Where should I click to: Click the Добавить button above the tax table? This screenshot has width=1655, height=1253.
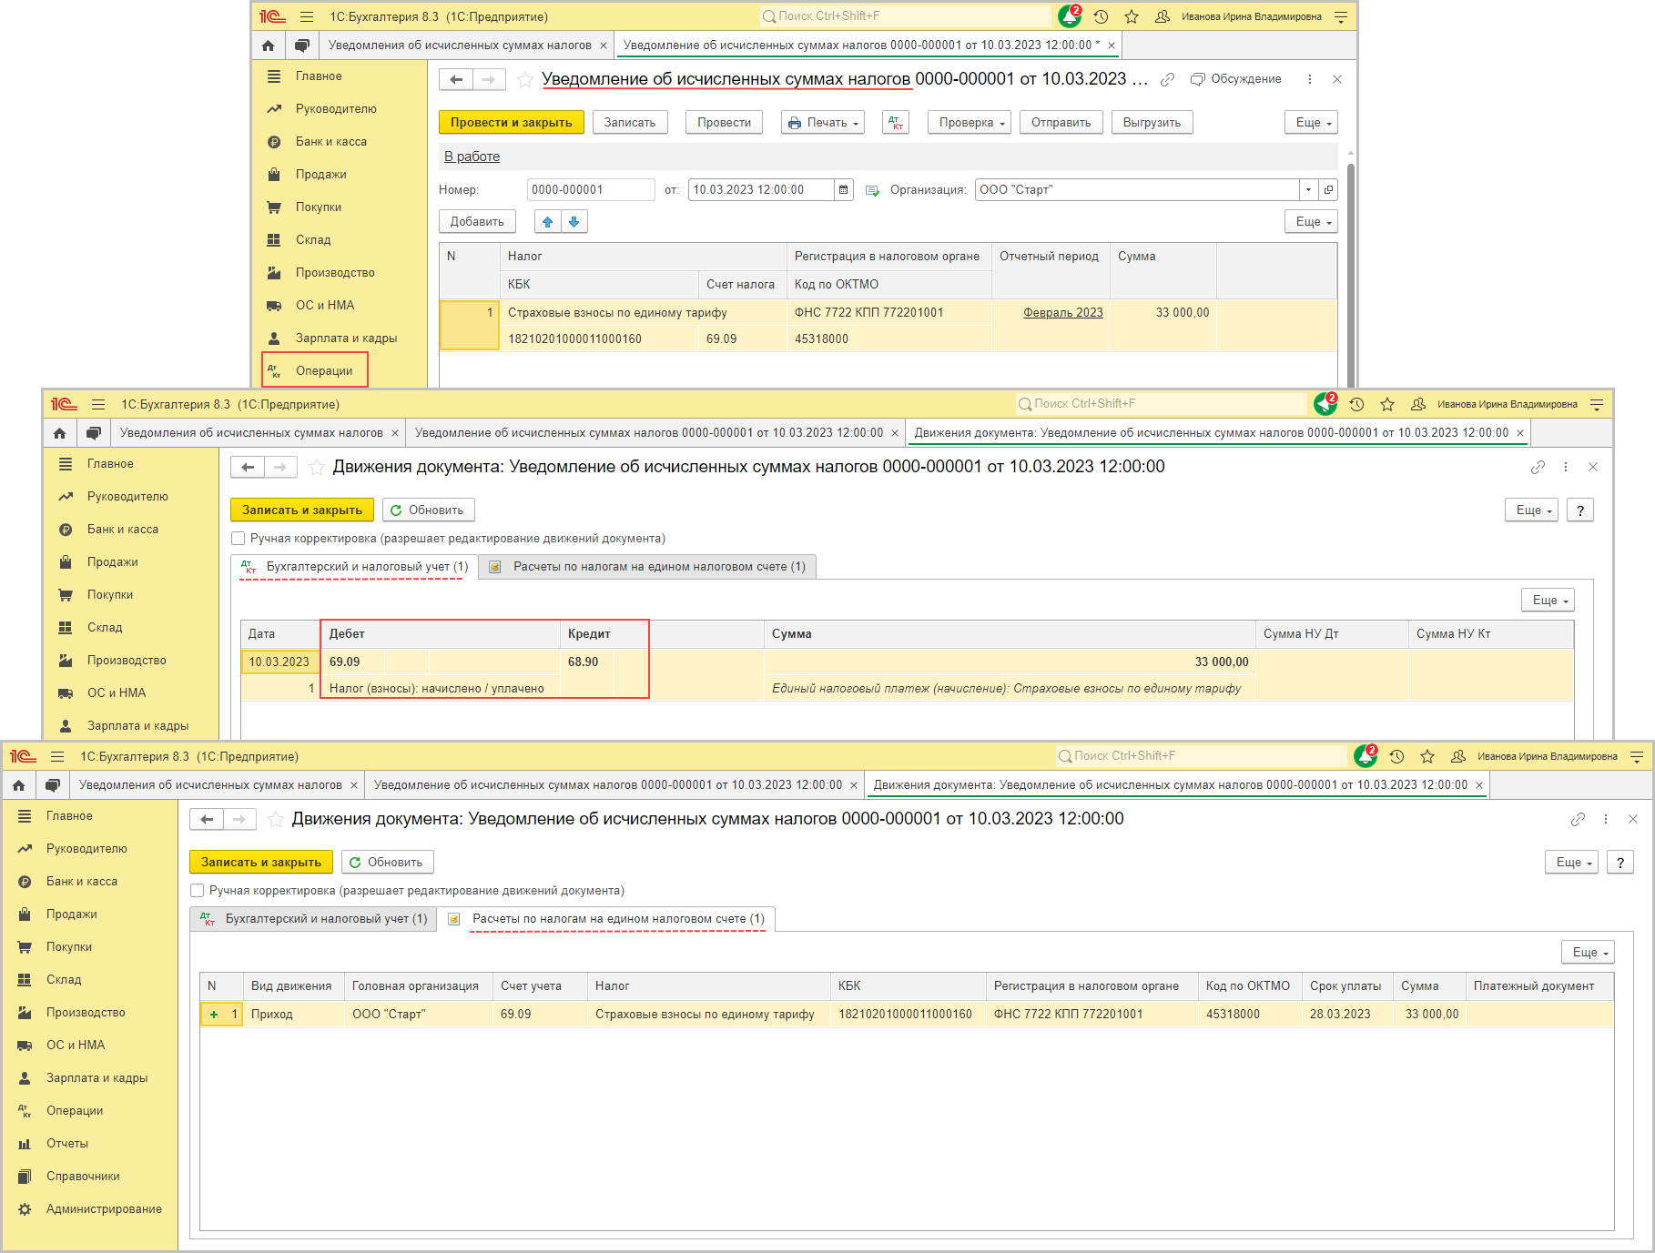(477, 221)
